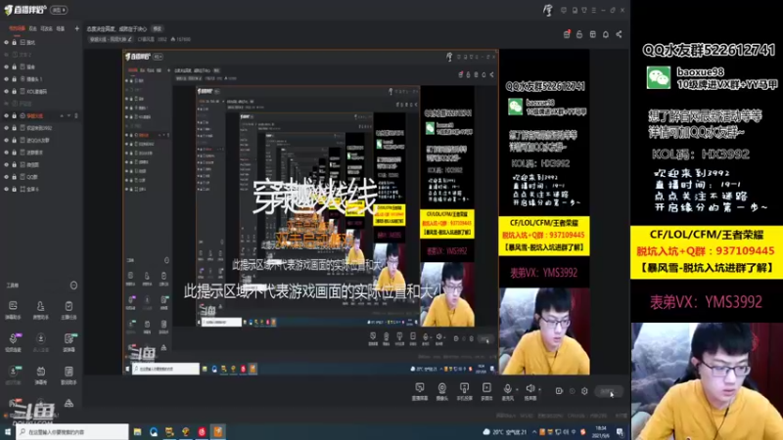Open the greyed download tool in toolbox
783x440 pixels.
coord(40,341)
